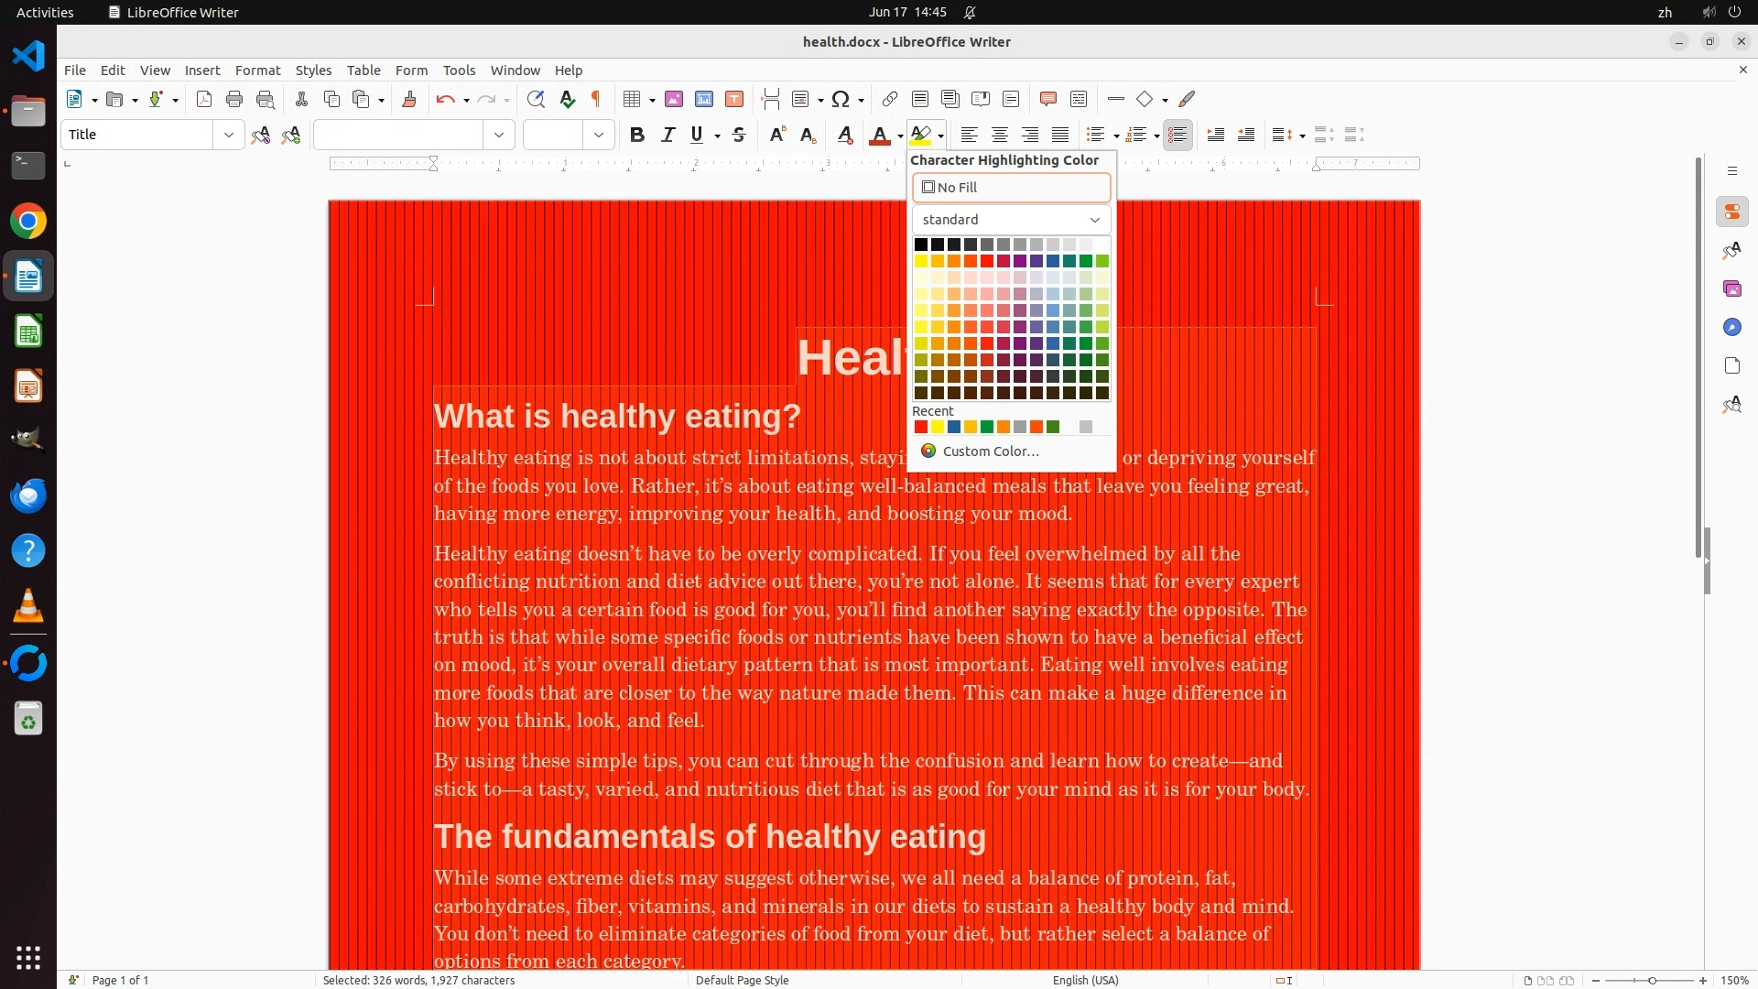
Task: Click the font name input field
Action: point(398,136)
